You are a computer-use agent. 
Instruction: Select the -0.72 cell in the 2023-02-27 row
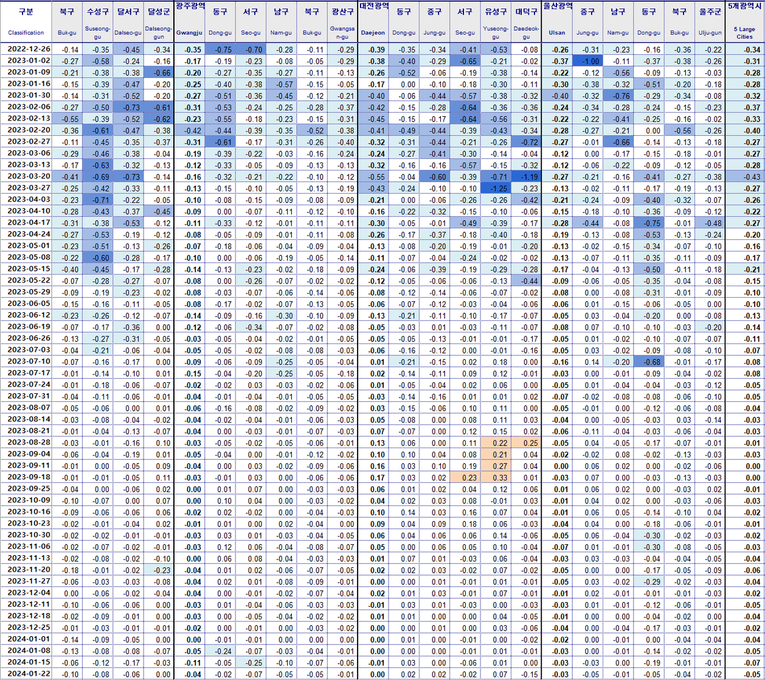(526, 142)
